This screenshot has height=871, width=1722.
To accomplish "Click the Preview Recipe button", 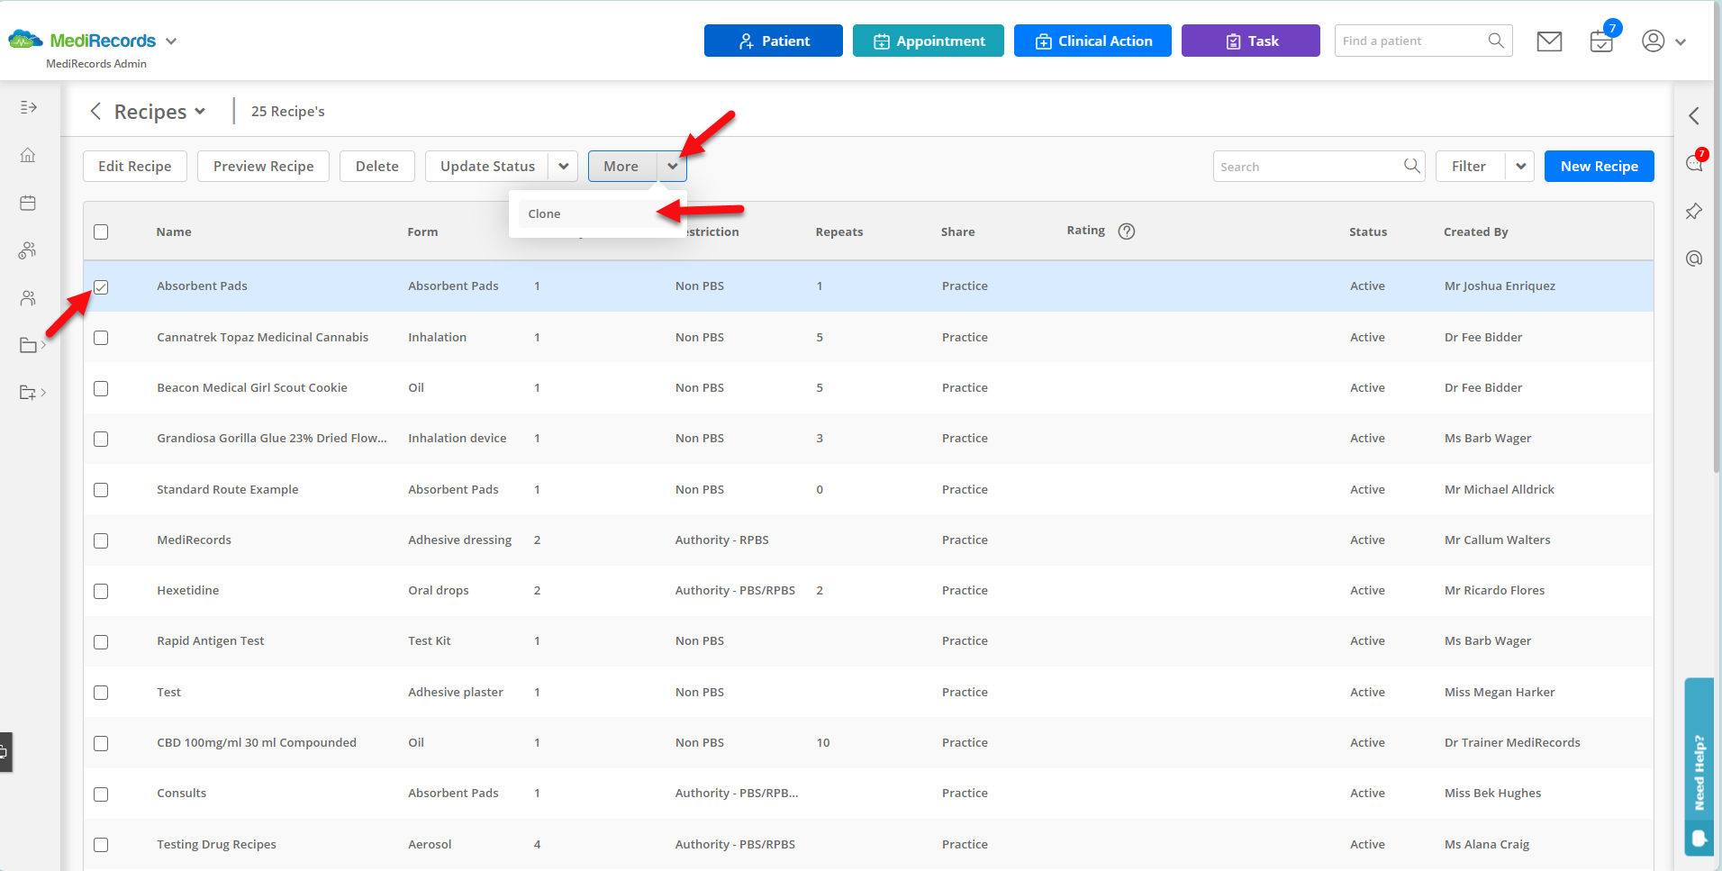I will pyautogui.click(x=264, y=166).
